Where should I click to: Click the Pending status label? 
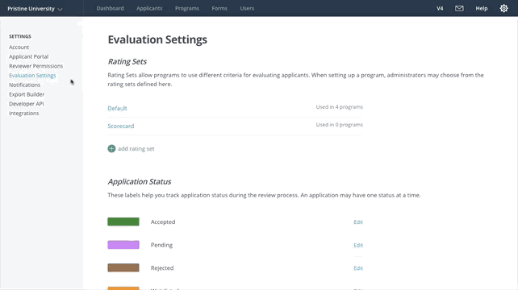[x=161, y=245]
